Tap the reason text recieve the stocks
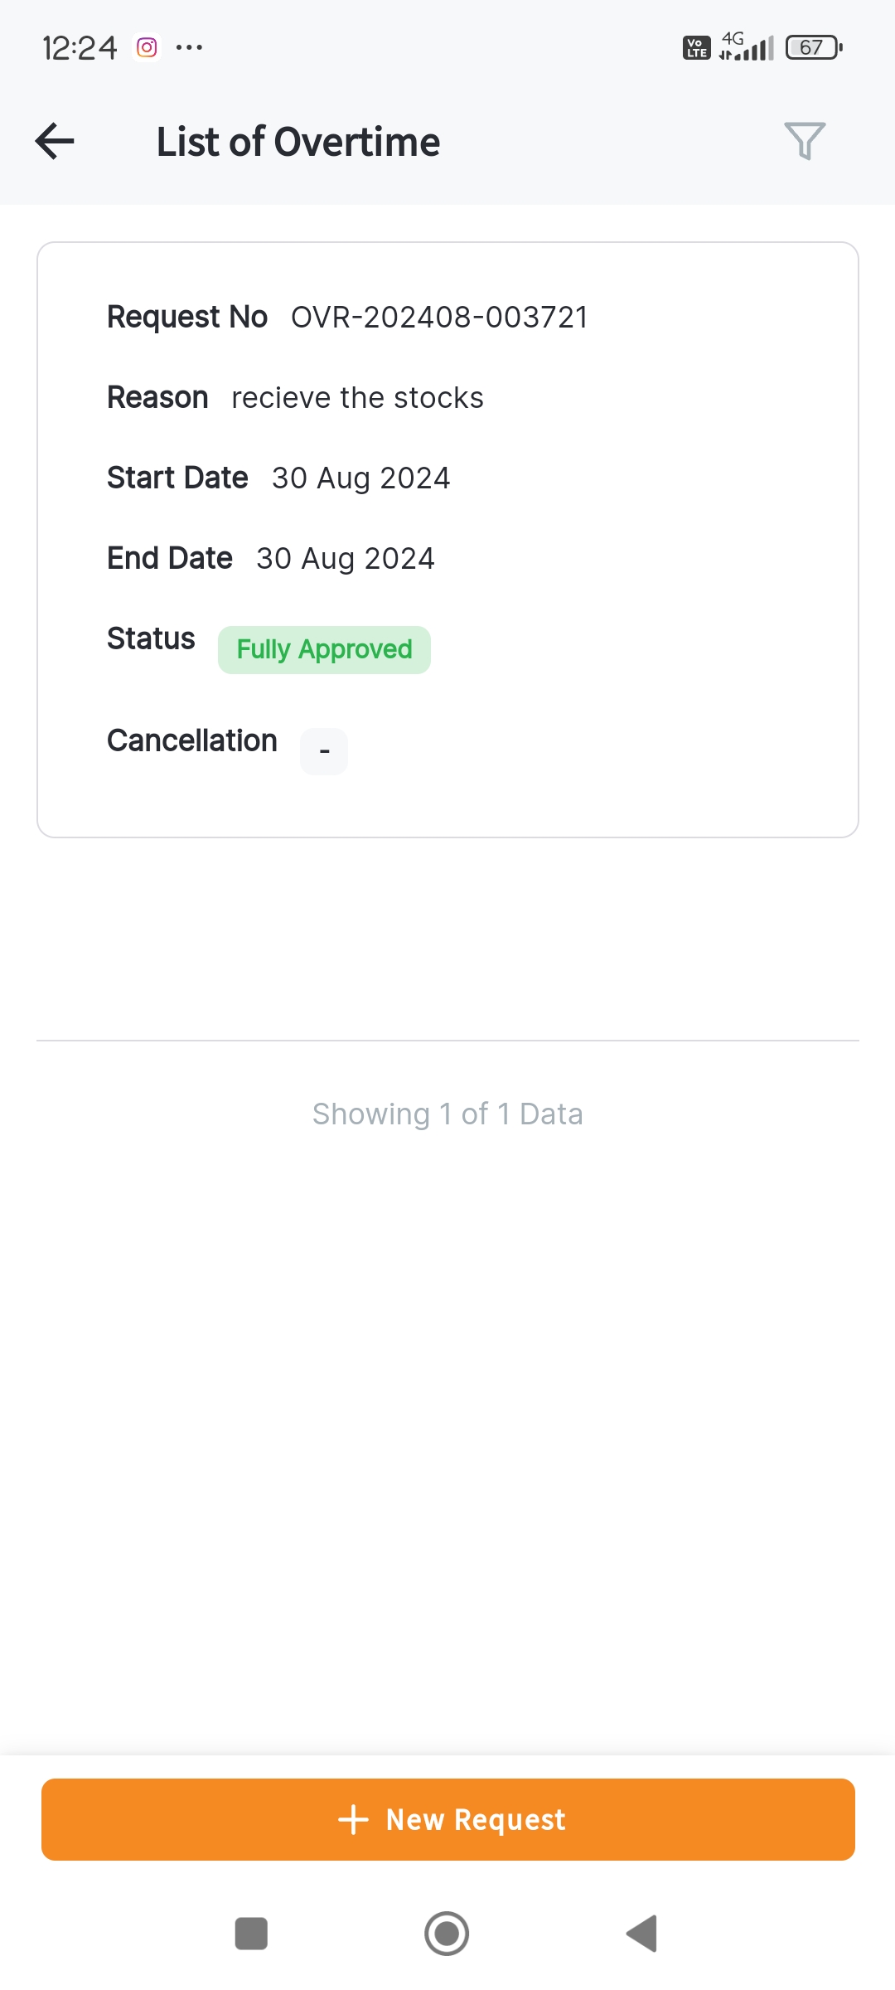 [357, 398]
